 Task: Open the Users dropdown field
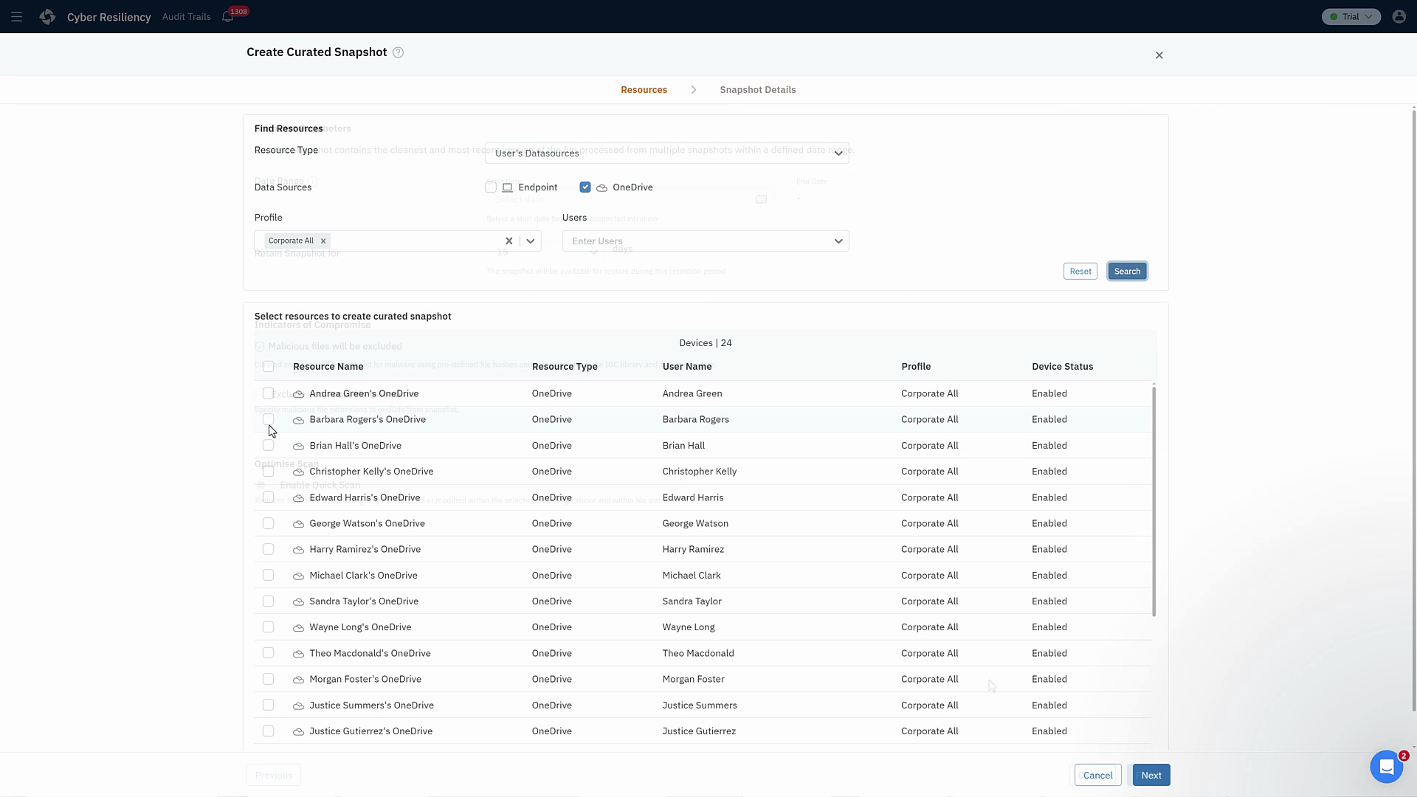(x=705, y=241)
